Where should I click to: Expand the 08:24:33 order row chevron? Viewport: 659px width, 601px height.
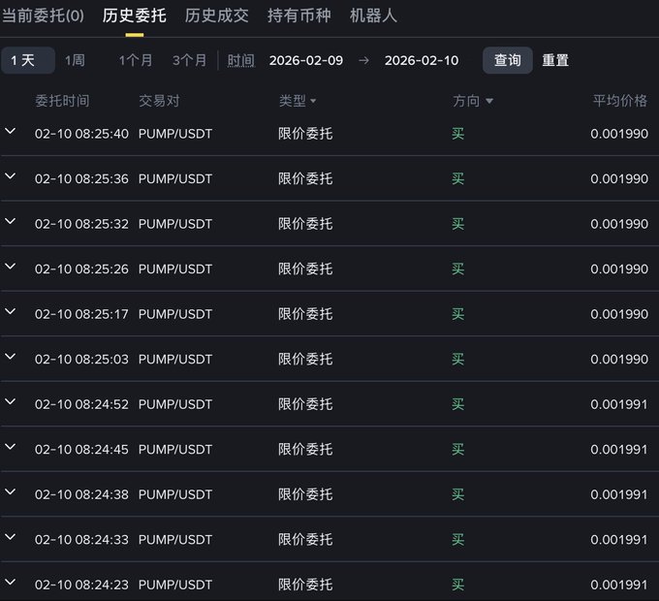[x=11, y=536]
